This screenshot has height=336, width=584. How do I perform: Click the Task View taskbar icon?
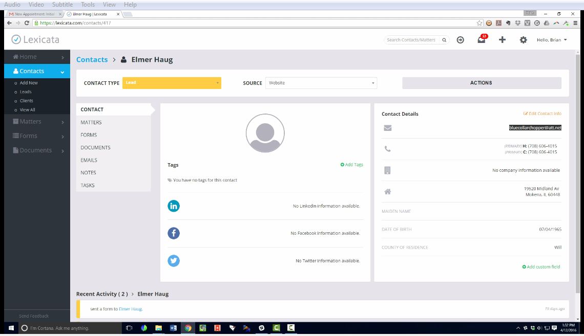click(129, 328)
